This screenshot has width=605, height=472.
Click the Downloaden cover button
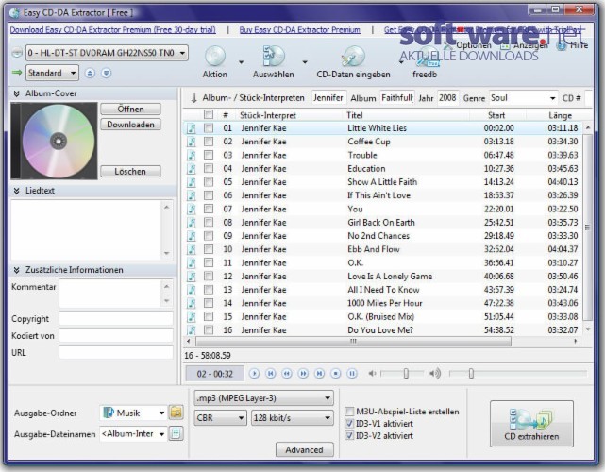tap(130, 125)
